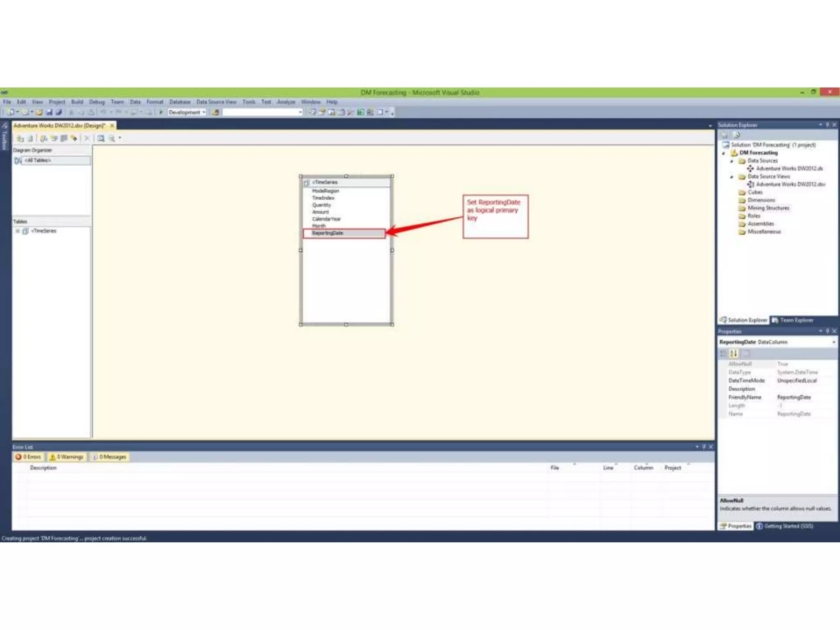The width and height of the screenshot is (840, 630).
Task: Click the Start debugging play icon
Action: pyautogui.click(x=161, y=112)
